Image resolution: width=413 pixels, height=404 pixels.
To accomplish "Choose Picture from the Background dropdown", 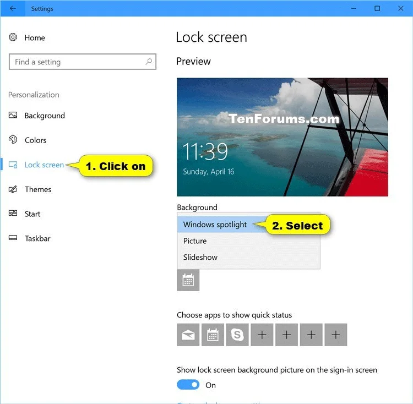I will 248,241.
